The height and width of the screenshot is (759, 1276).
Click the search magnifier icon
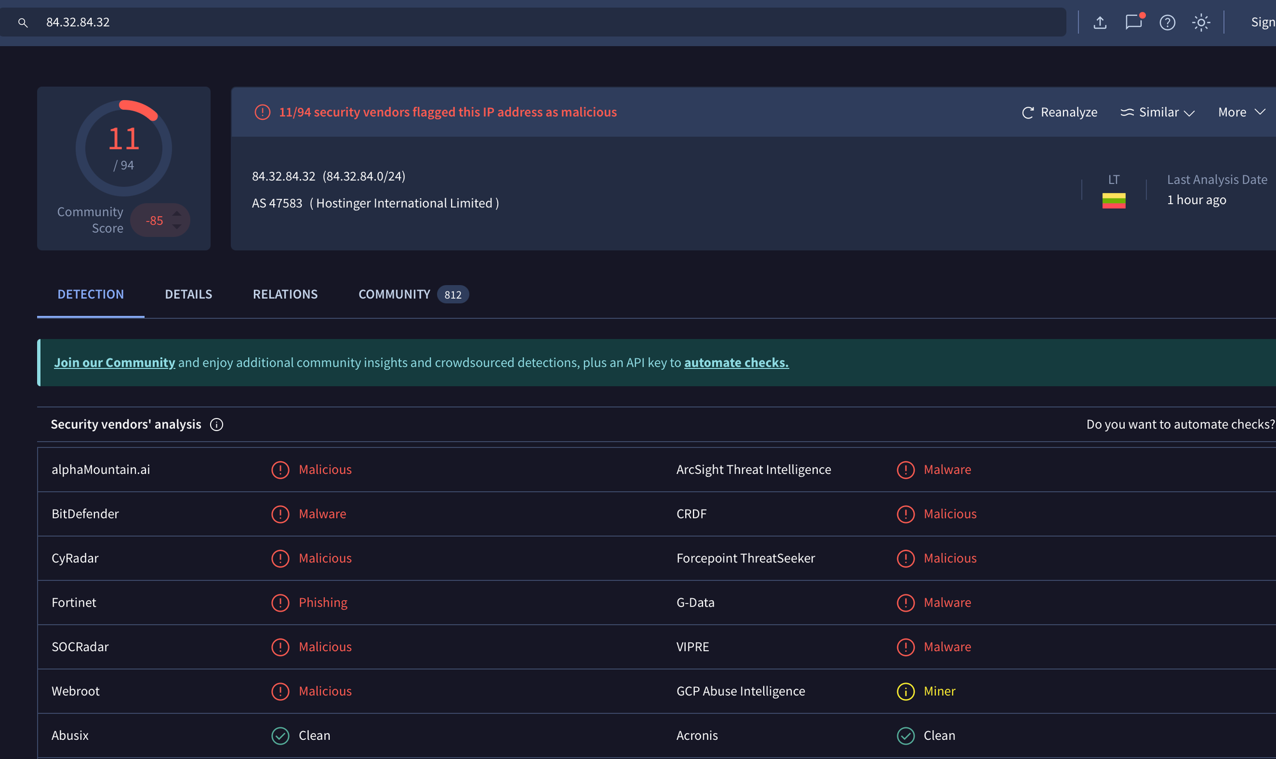tap(23, 23)
